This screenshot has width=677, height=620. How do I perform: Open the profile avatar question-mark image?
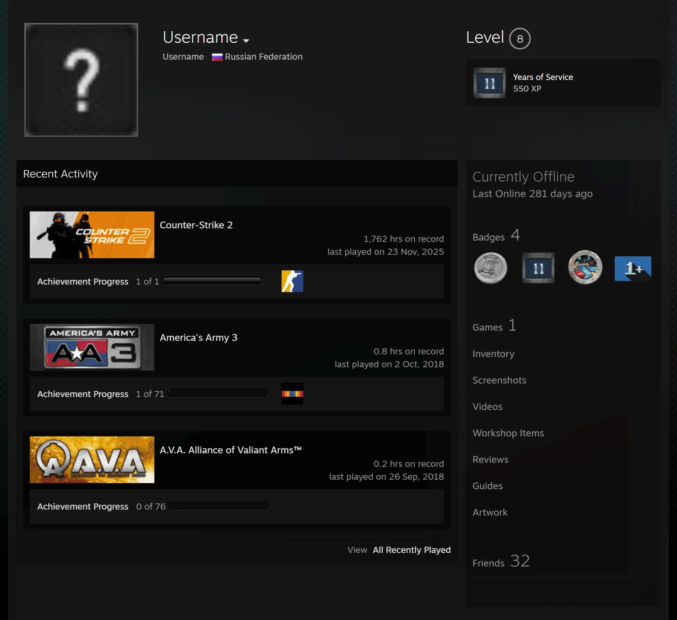81,80
